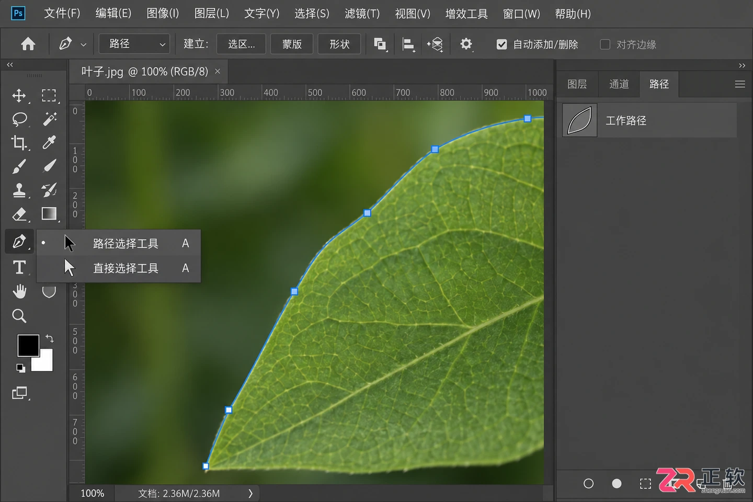Switch to the 路径 panel tab

click(659, 84)
